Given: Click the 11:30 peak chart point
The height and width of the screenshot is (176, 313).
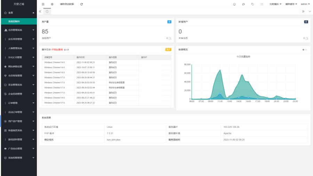Looking at the screenshot, I should coord(220,71).
